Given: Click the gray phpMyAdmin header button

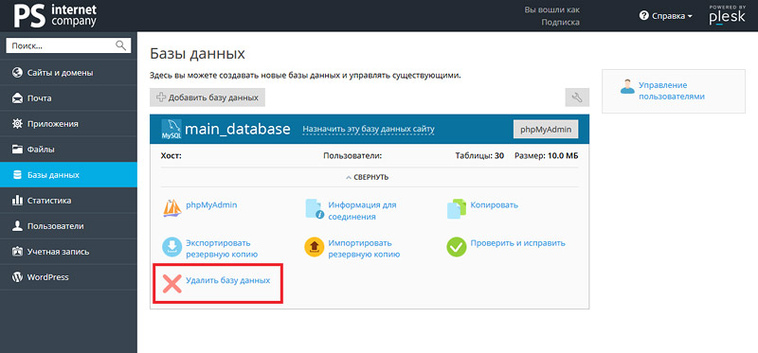Looking at the screenshot, I should point(546,130).
